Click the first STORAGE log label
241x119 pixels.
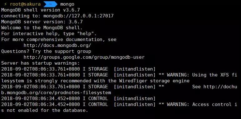98,69
